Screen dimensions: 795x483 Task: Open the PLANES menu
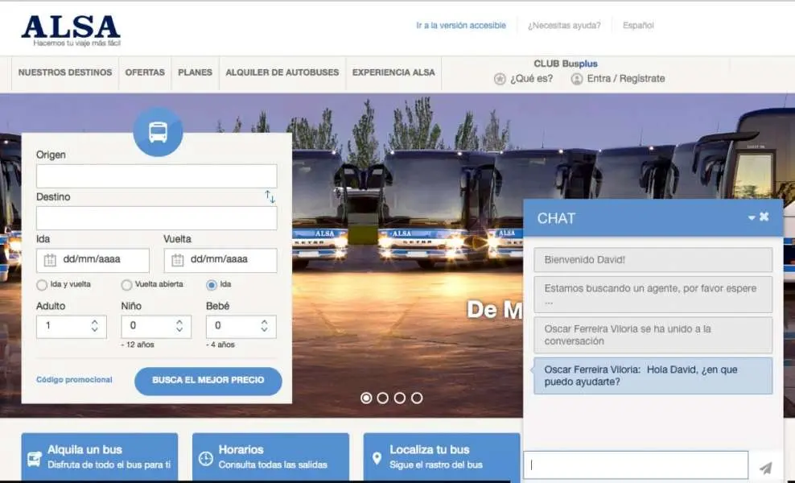[x=195, y=72]
